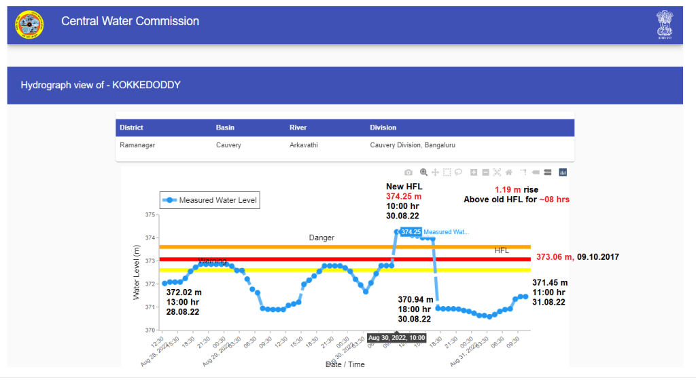The image size is (696, 382).
Task: Select the Zoom magnifier tool
Action: click(x=424, y=172)
